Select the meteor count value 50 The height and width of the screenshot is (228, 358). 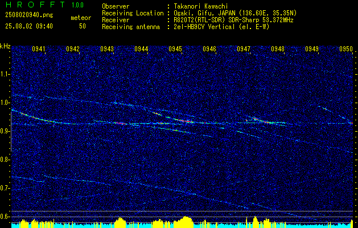83,26
